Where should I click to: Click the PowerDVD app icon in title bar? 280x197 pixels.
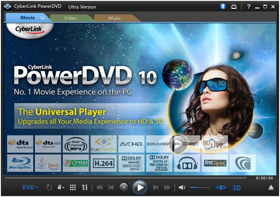[x=8, y=7]
